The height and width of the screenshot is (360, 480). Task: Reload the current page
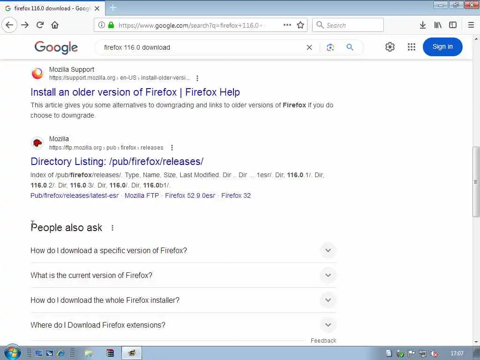pyautogui.click(x=40, y=25)
